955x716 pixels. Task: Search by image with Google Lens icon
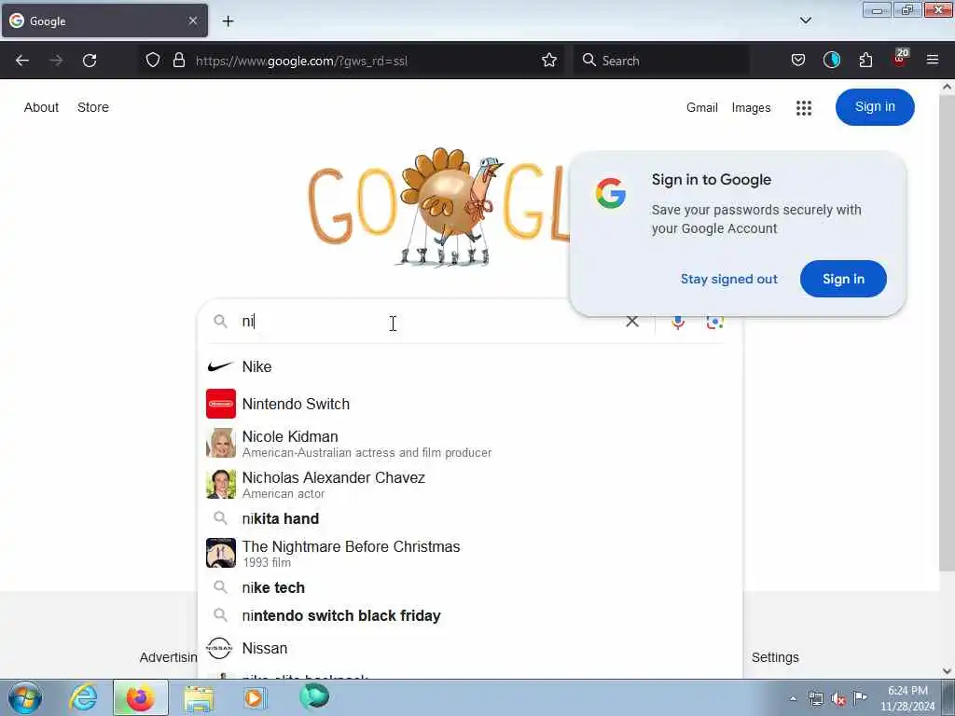click(x=714, y=322)
